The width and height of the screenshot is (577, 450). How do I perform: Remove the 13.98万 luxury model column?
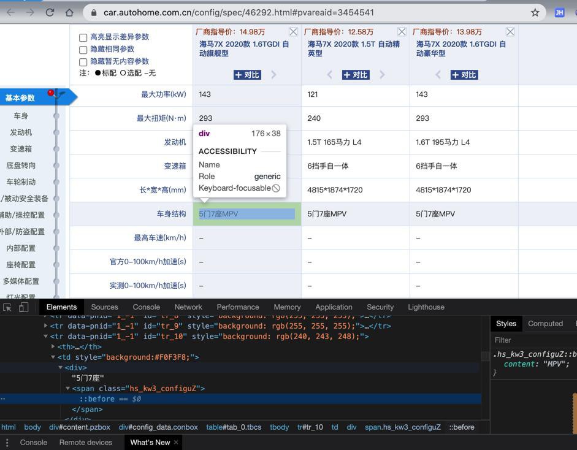(x=510, y=32)
